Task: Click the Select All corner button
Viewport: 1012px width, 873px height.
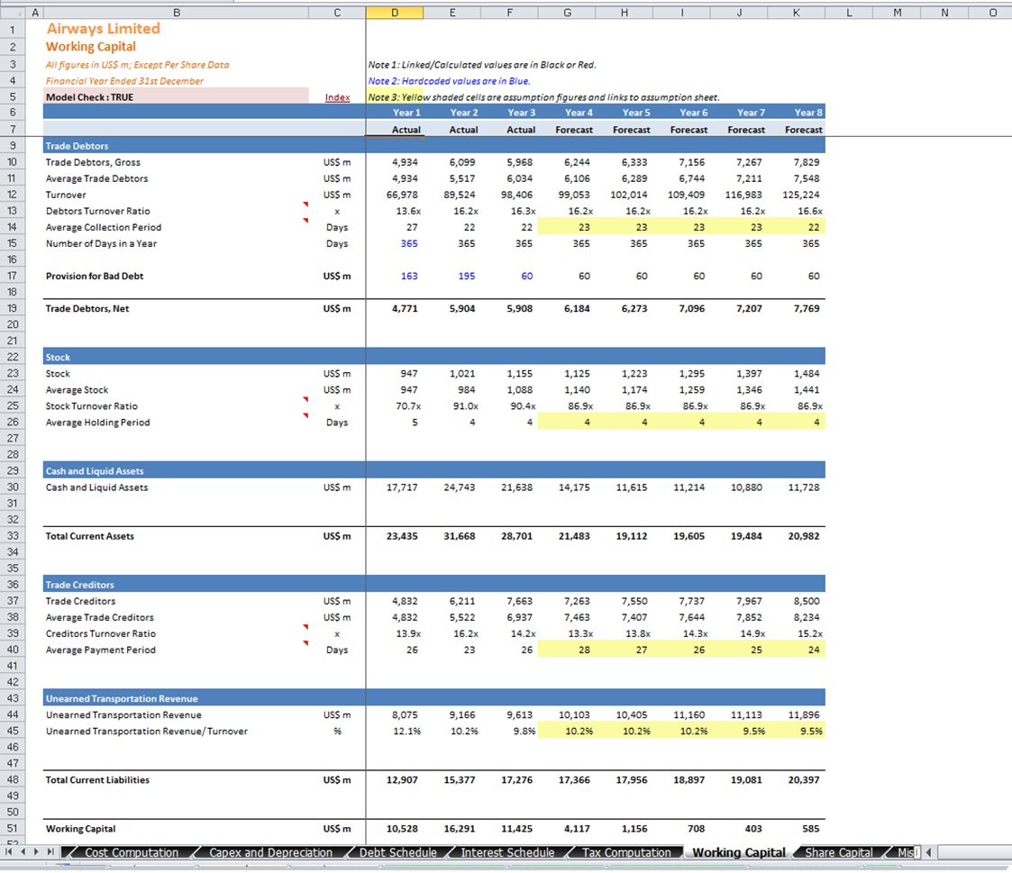Action: 13,13
